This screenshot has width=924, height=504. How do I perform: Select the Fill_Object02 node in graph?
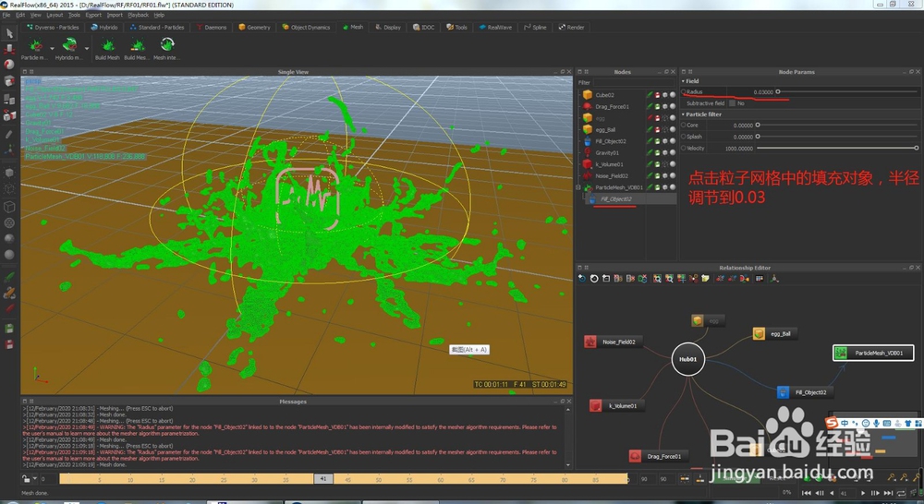coord(805,392)
